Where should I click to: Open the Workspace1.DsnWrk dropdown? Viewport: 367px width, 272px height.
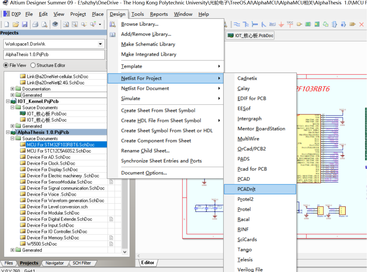(x=100, y=44)
